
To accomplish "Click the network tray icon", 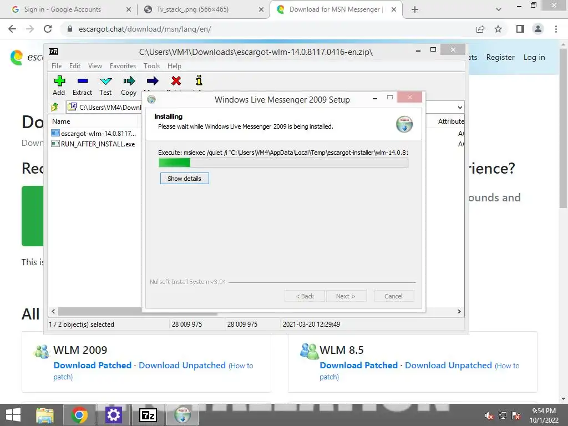I will click(x=503, y=415).
